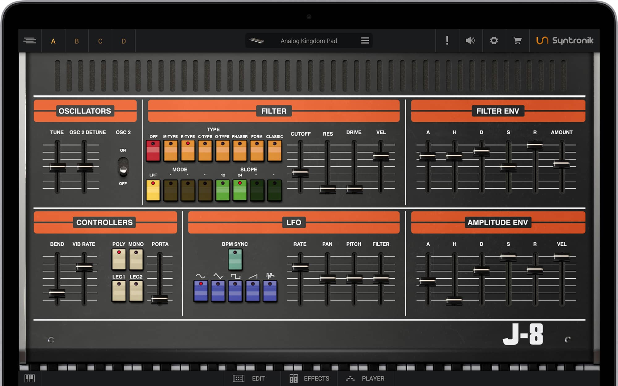Viewport: 618px width, 386px height.
Task: Enable POLY voice mode
Action: coord(119,260)
